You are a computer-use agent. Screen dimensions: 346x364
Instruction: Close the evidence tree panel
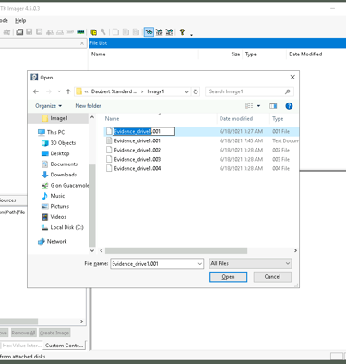tap(82, 43)
